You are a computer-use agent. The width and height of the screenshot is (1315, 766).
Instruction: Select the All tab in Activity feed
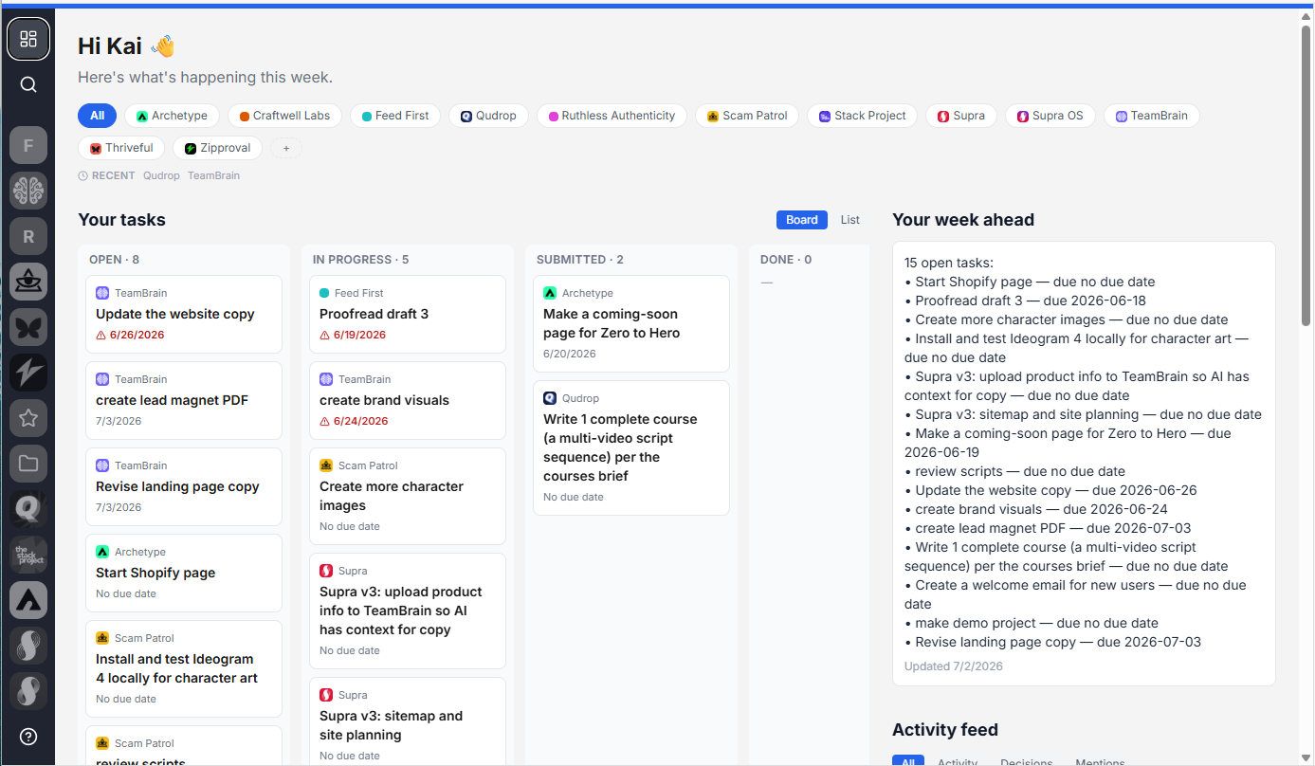click(x=908, y=761)
